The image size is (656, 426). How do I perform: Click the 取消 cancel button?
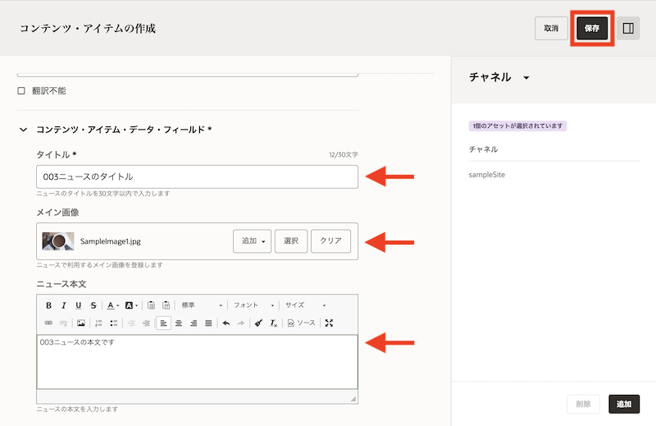coord(550,28)
